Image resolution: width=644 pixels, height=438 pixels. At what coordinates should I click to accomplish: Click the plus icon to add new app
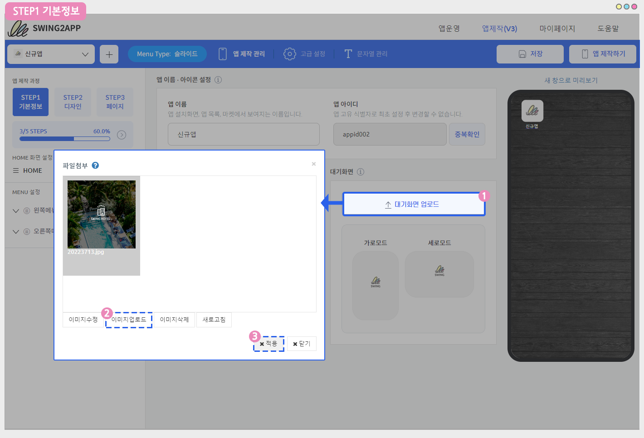(109, 54)
